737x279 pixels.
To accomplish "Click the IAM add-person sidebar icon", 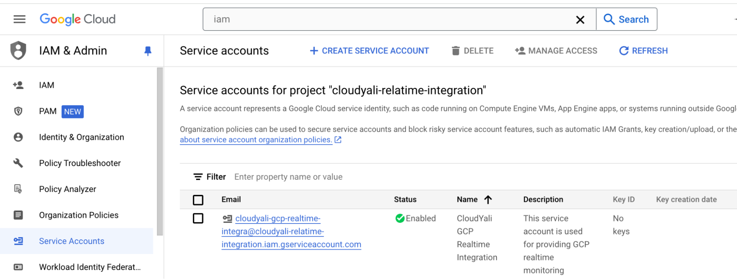I will (x=18, y=85).
